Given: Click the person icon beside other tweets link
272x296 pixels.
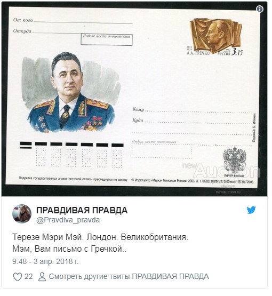Looking at the screenshot, I should (42, 277).
